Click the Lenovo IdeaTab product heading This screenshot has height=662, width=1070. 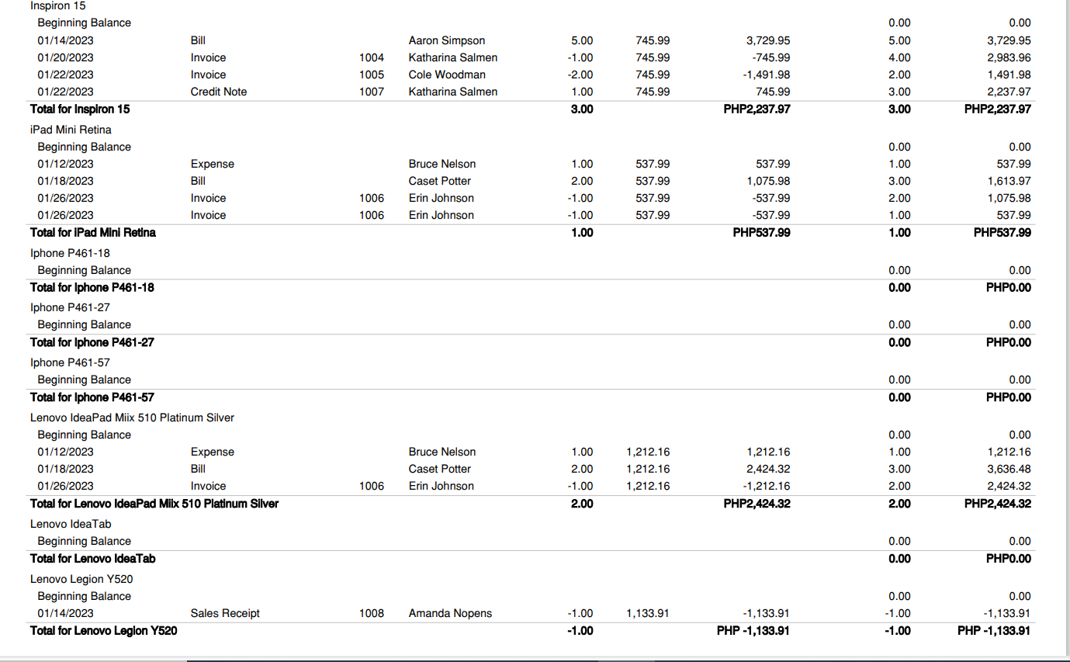[x=71, y=524]
